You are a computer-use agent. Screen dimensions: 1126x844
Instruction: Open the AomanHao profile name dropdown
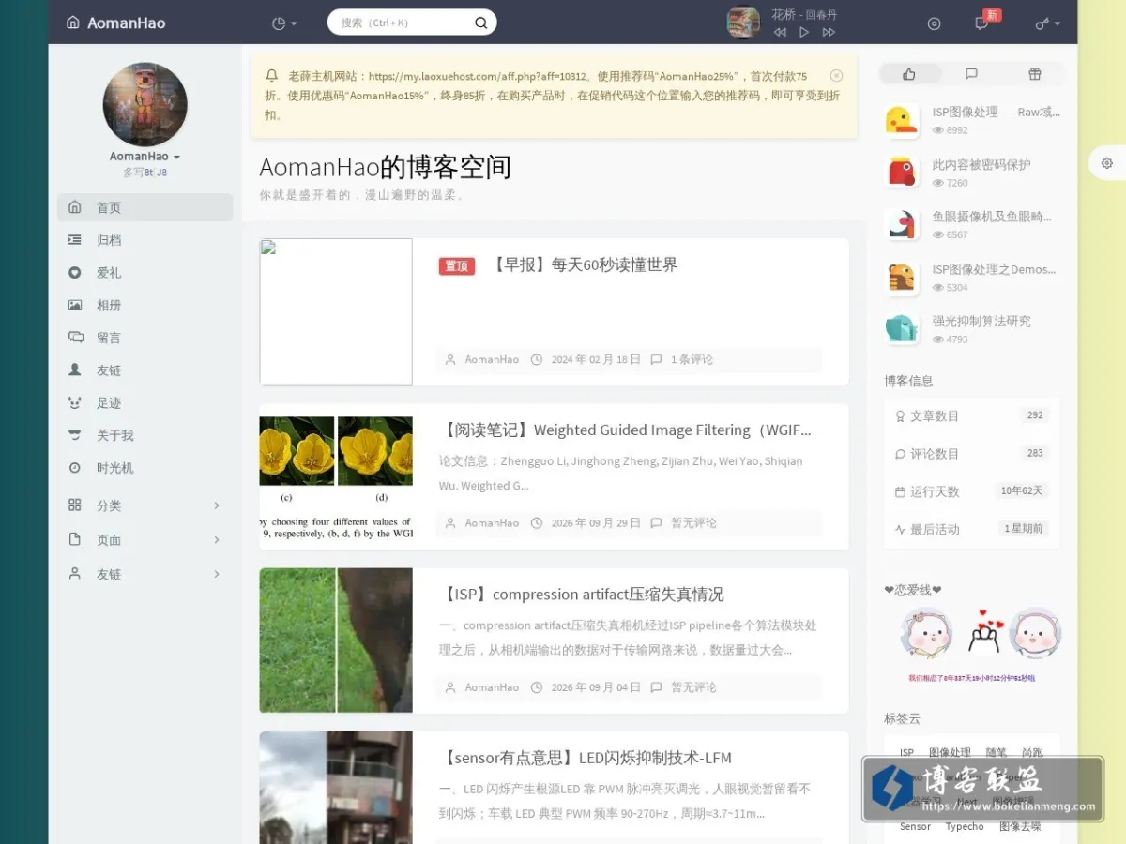[x=145, y=157]
